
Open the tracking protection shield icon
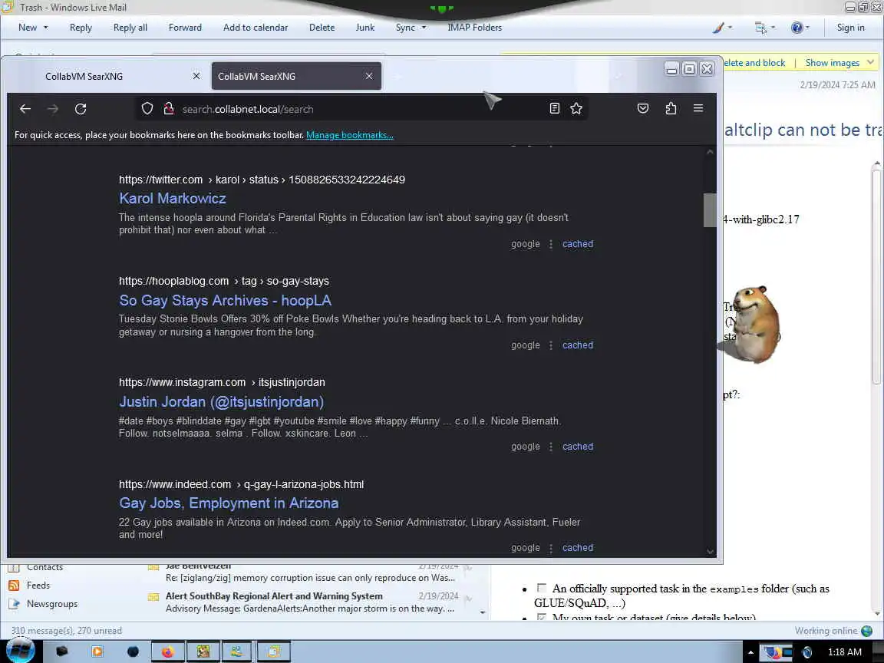pos(147,108)
